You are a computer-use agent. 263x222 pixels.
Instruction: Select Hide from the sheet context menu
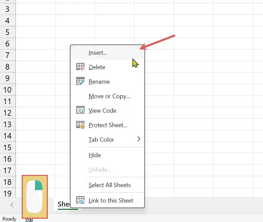[x=95, y=155]
